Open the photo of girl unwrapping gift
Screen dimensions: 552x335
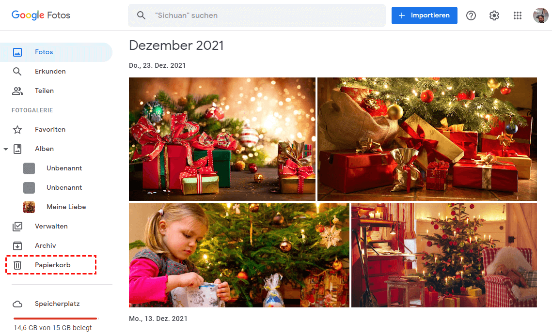[x=239, y=255]
